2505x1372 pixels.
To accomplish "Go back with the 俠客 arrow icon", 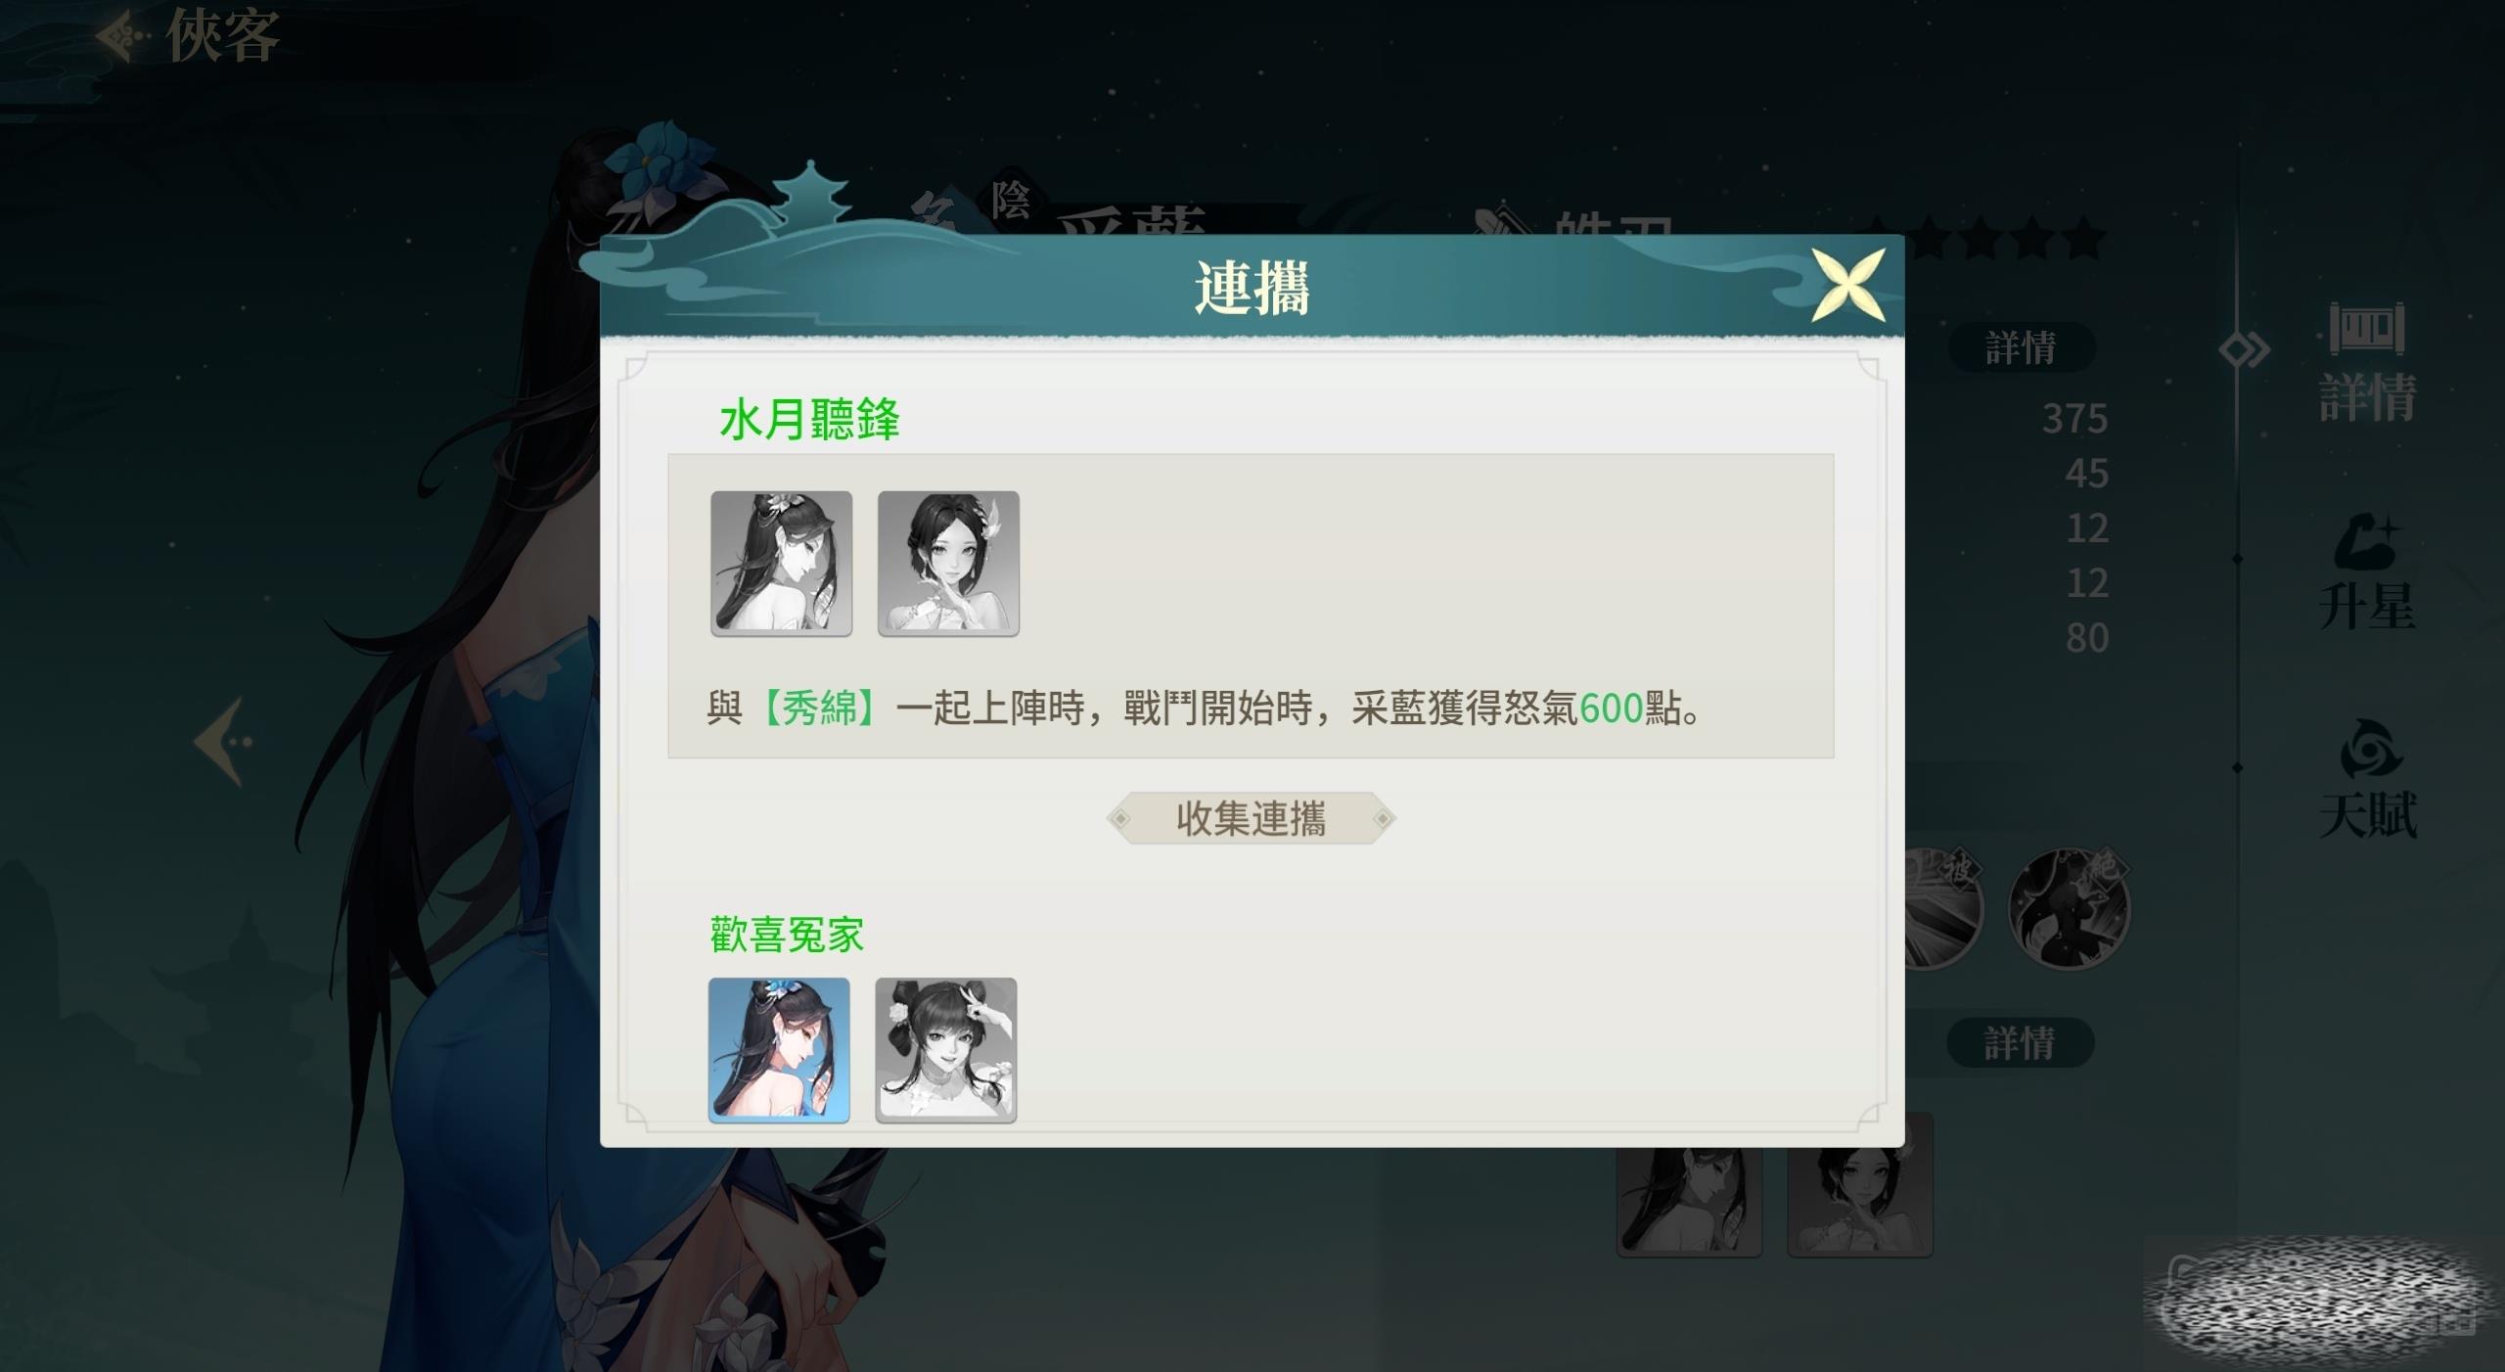I will point(122,37).
